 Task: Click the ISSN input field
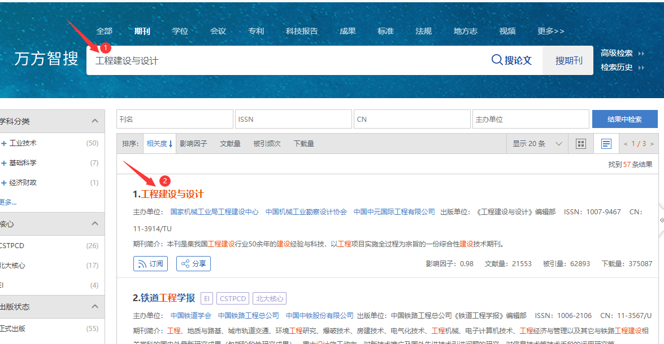293,120
